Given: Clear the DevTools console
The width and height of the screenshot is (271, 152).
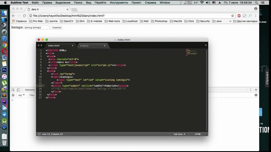Looking at the screenshot, I should (13, 95).
